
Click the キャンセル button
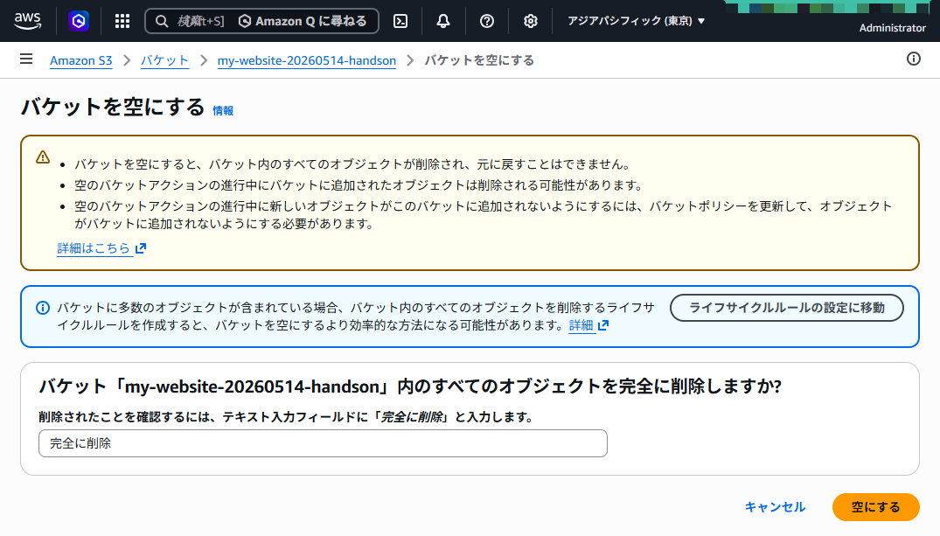point(775,507)
